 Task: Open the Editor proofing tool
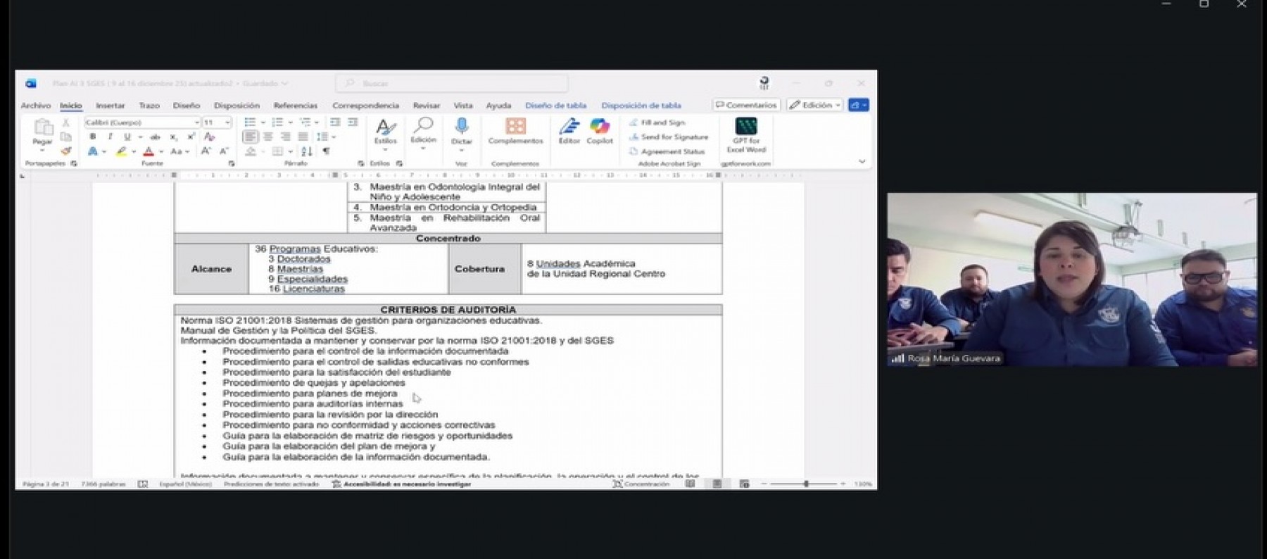pyautogui.click(x=569, y=131)
